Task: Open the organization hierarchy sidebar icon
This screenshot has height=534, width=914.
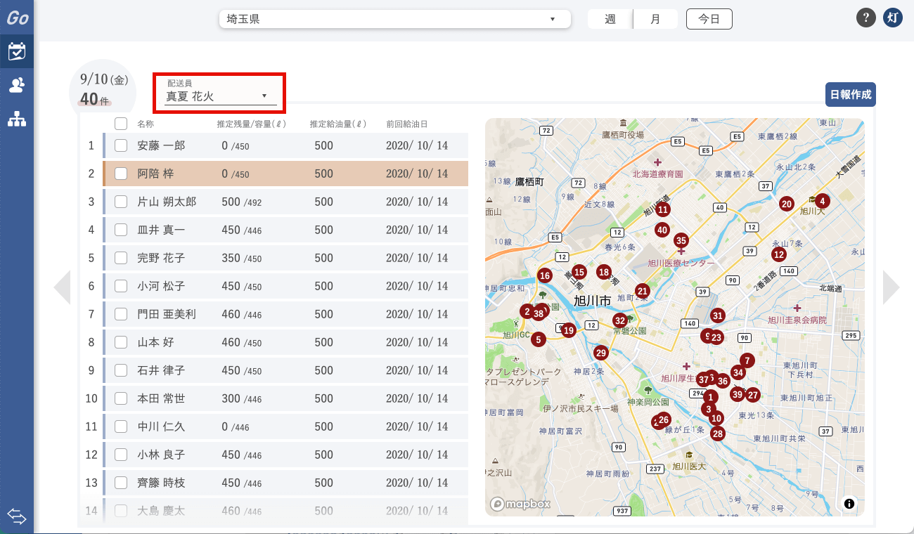Action: click(x=17, y=119)
